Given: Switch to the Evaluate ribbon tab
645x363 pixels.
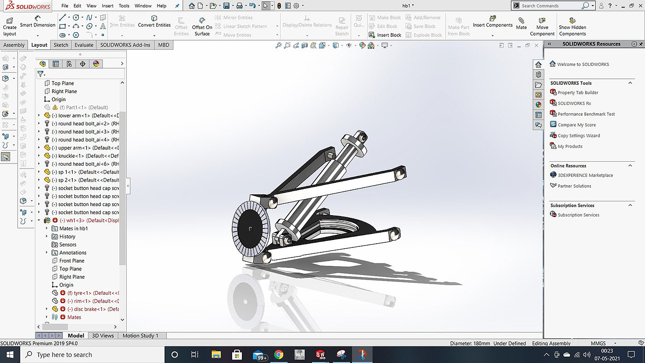Looking at the screenshot, I should coord(84,45).
